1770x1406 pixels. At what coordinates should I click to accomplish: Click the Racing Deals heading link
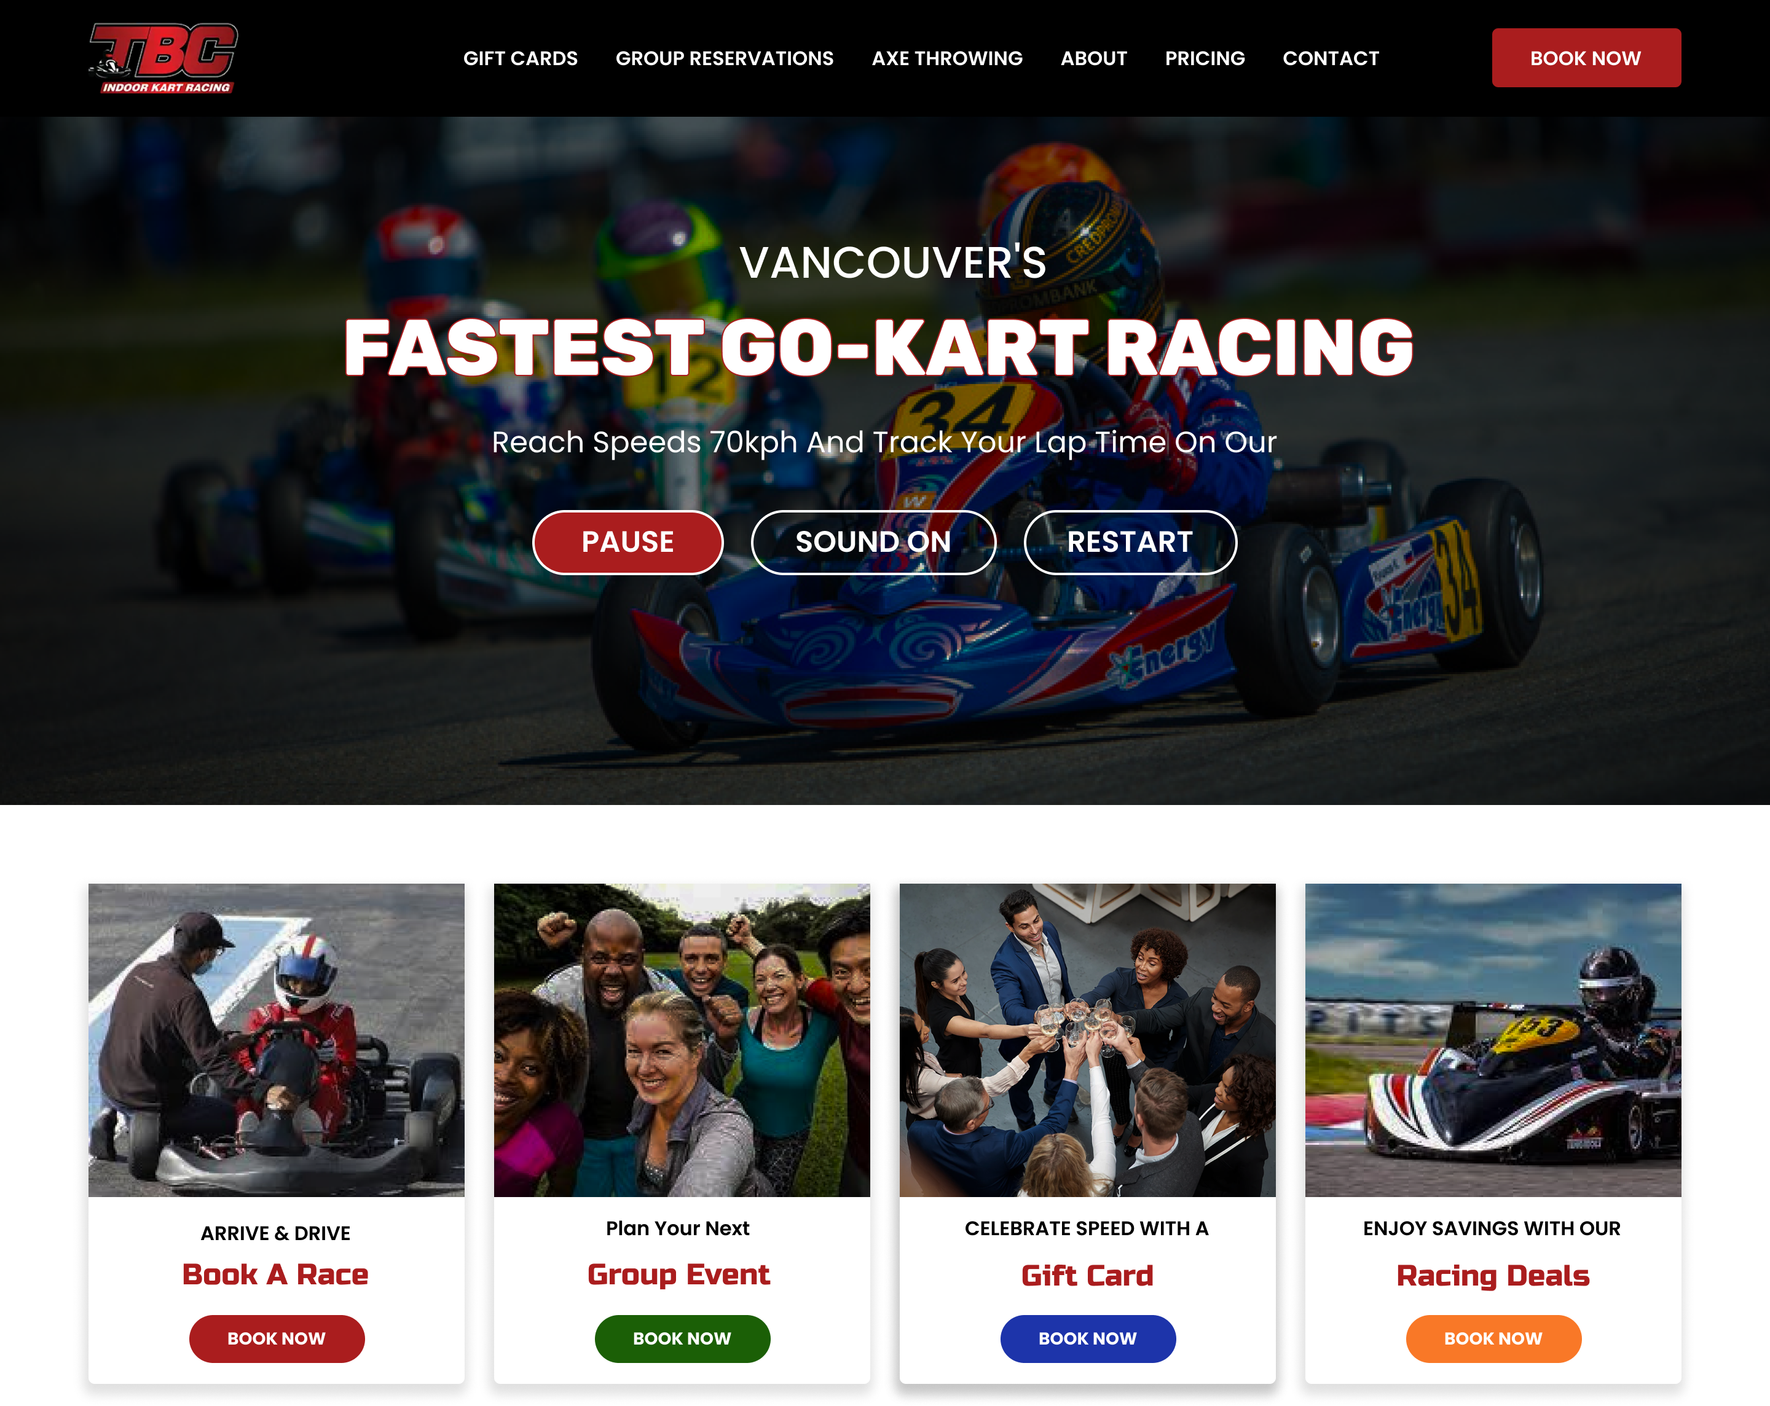[x=1492, y=1274]
